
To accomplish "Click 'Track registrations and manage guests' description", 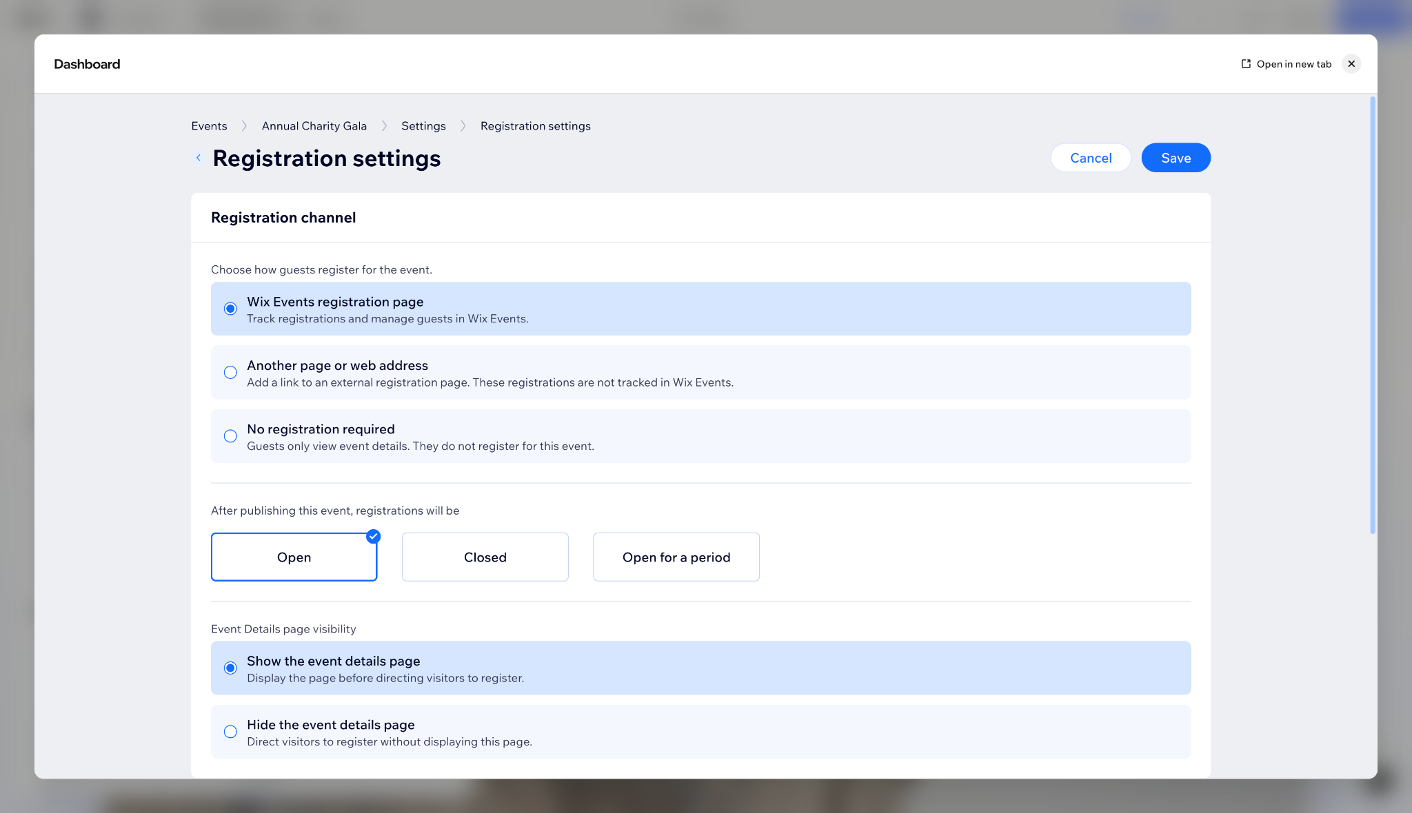I will (387, 319).
